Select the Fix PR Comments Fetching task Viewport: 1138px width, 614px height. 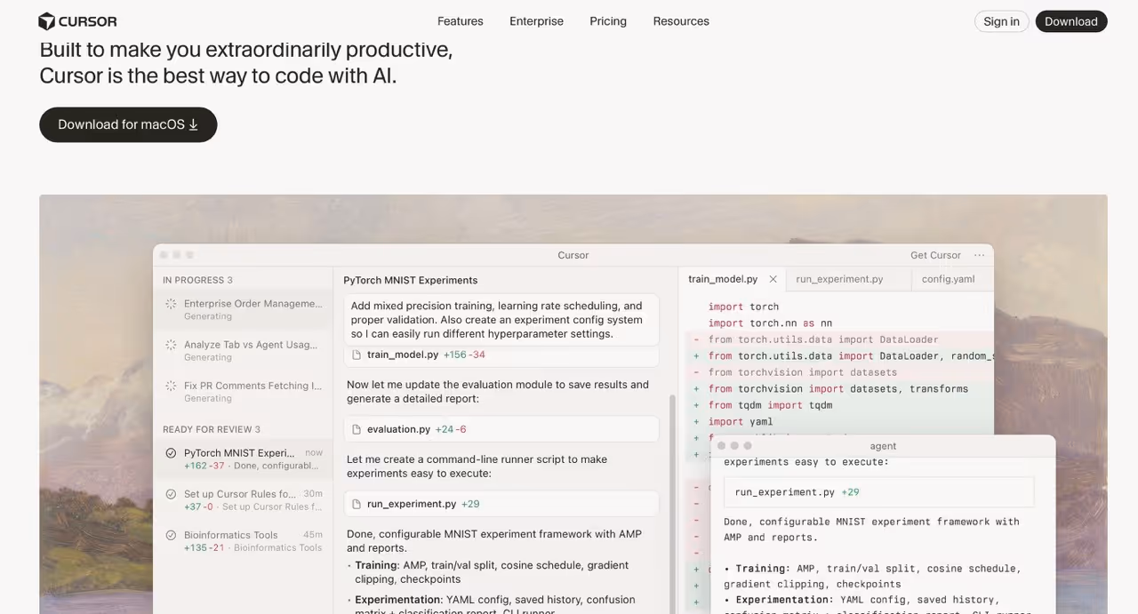coord(243,391)
